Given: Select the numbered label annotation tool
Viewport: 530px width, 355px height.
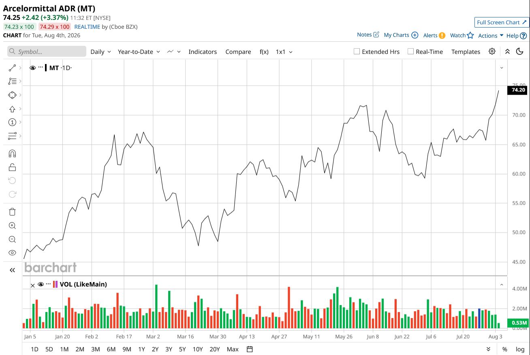Looking at the screenshot, I should coord(12,122).
